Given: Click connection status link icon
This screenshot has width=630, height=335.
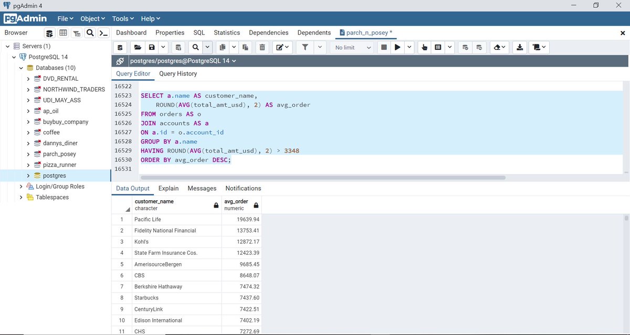Looking at the screenshot, I should tap(120, 61).
